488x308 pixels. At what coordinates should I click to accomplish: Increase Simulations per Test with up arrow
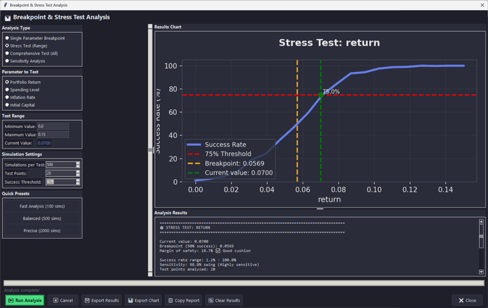point(78,163)
